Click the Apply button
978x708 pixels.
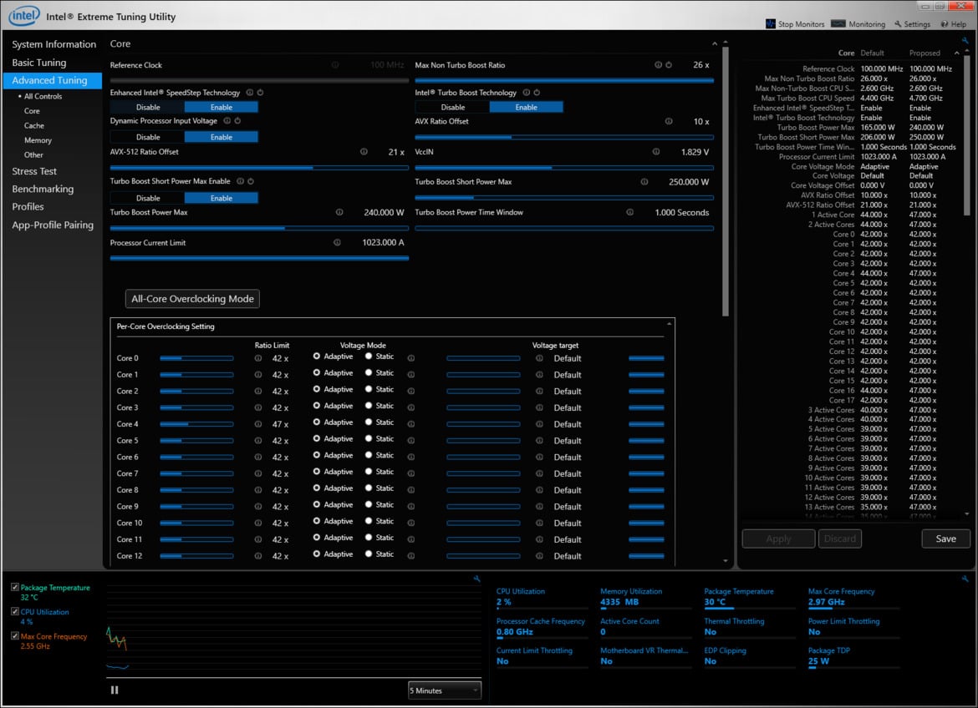(x=778, y=539)
